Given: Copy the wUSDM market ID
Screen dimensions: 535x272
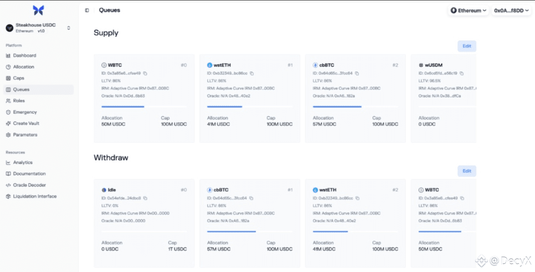Looking at the screenshot, I should 461,73.
